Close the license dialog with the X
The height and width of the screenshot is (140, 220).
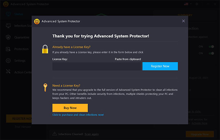tap(183, 21)
